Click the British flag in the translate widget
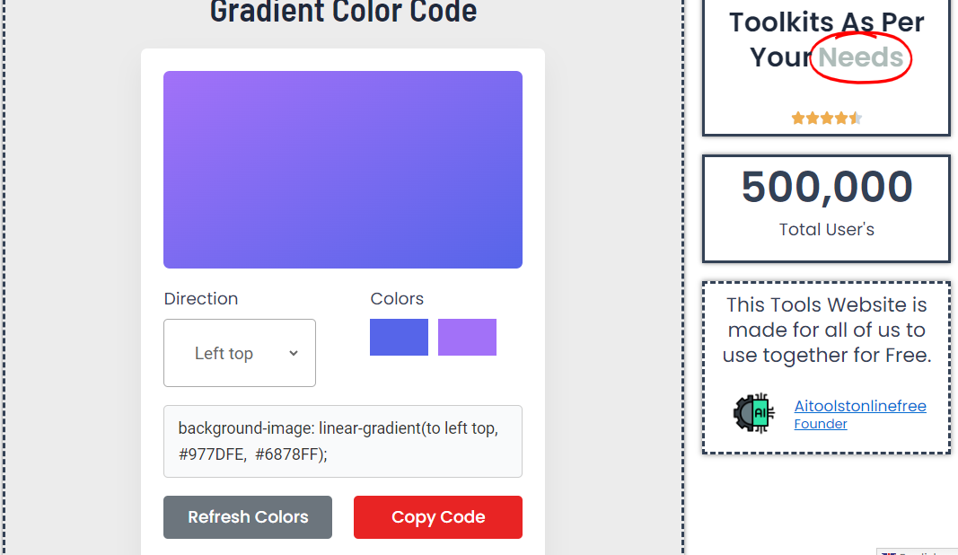The width and height of the screenshot is (958, 555). point(889,553)
